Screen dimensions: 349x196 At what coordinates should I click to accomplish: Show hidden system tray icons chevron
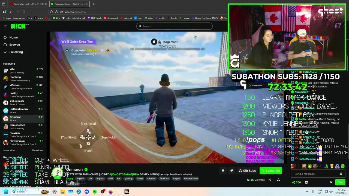coord(307,192)
